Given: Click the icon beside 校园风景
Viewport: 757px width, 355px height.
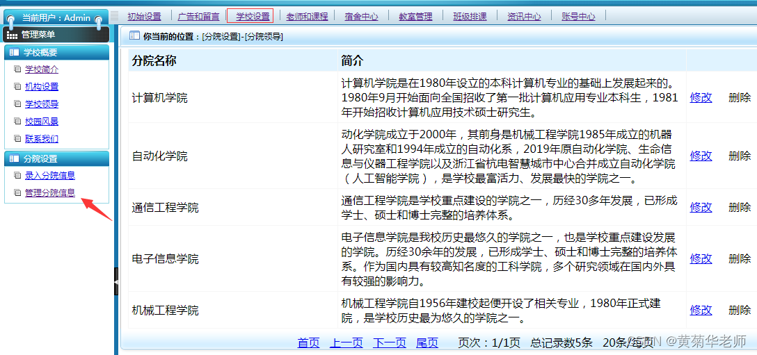Looking at the screenshot, I should [x=18, y=122].
